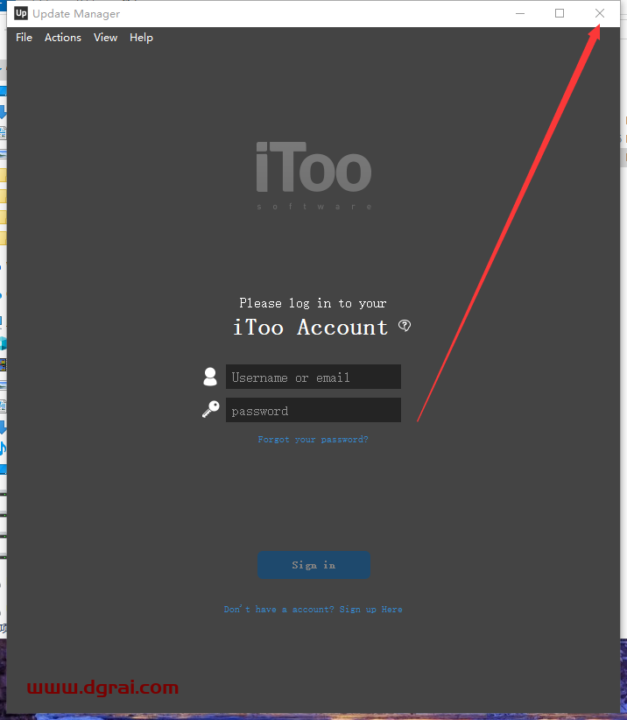Image resolution: width=627 pixels, height=720 pixels.
Task: Open the Actions menu
Action: (63, 38)
